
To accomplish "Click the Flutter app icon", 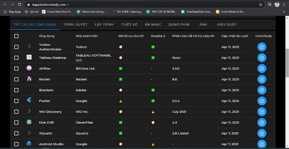I will tap(29, 100).
